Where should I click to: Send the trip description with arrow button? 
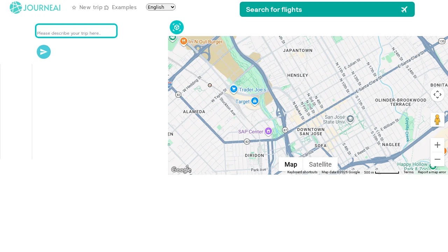point(44,52)
